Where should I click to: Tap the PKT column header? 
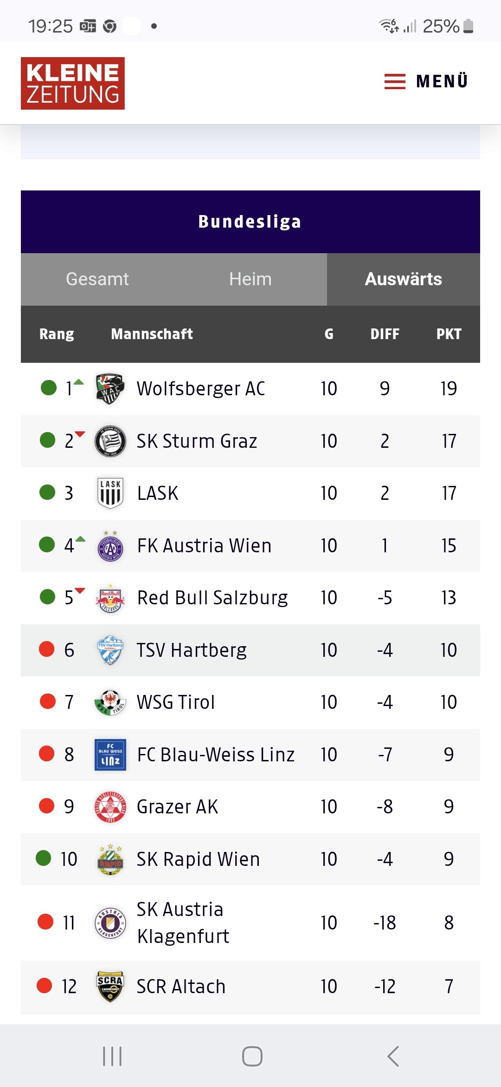[x=449, y=334]
